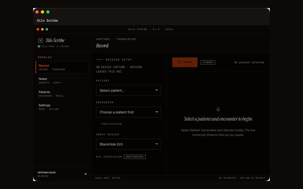This screenshot has height=189, width=303.
Task: Maximize the outer window with green button
Action: 48,12
